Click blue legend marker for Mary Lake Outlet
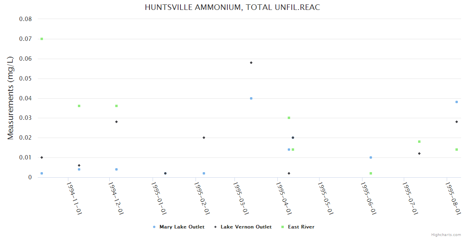The height and width of the screenshot is (238, 465). click(154, 227)
